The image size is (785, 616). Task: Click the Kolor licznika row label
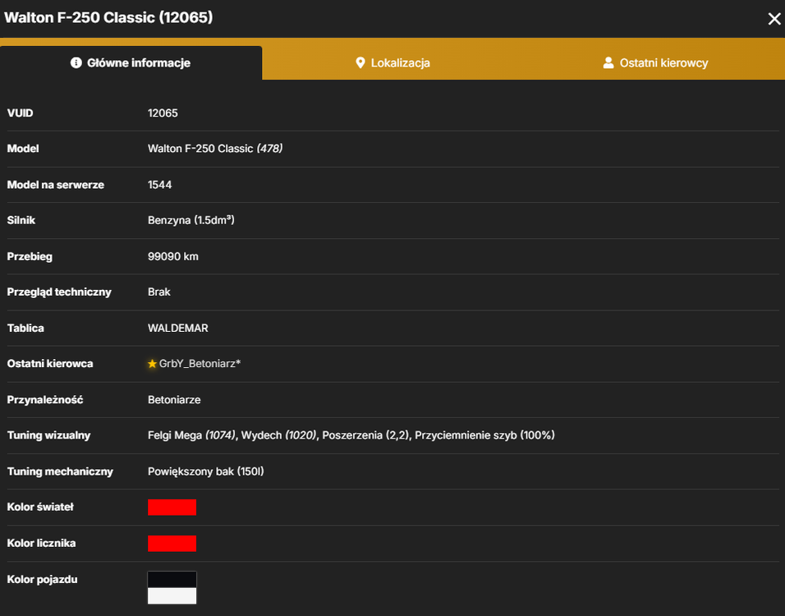(41, 544)
